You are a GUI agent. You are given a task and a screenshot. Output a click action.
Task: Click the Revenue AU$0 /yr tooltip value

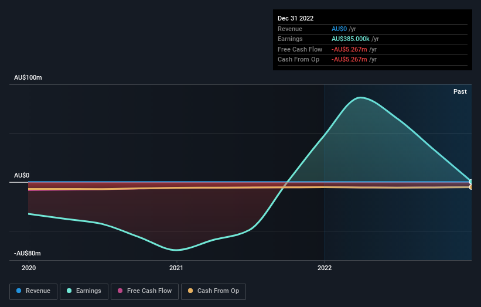click(343, 29)
